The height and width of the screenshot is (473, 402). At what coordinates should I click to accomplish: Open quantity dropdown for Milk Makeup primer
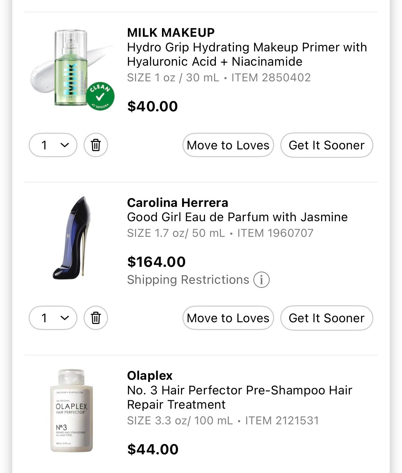point(53,145)
